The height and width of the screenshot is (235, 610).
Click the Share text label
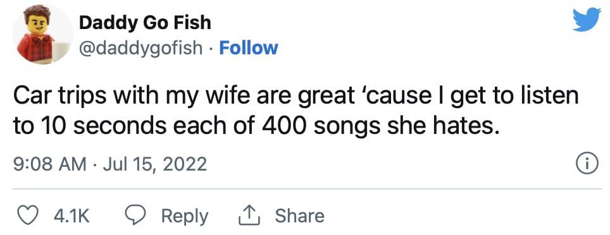click(299, 215)
